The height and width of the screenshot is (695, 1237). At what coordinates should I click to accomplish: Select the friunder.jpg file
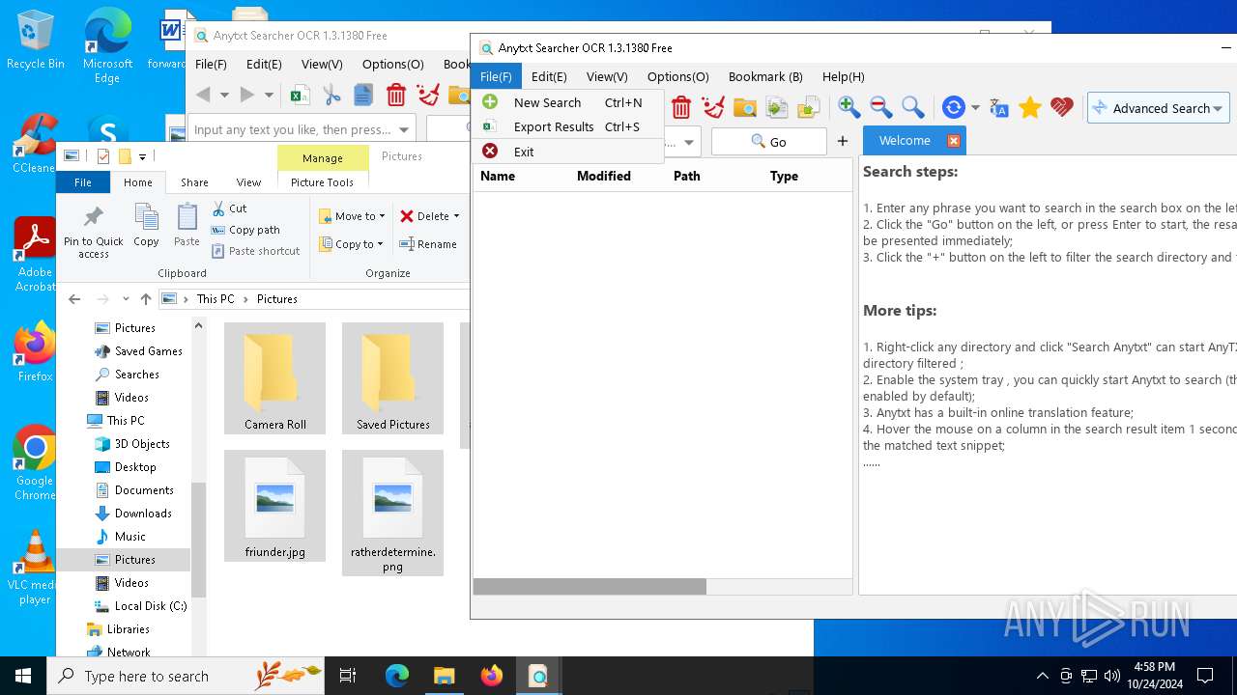pos(274,506)
